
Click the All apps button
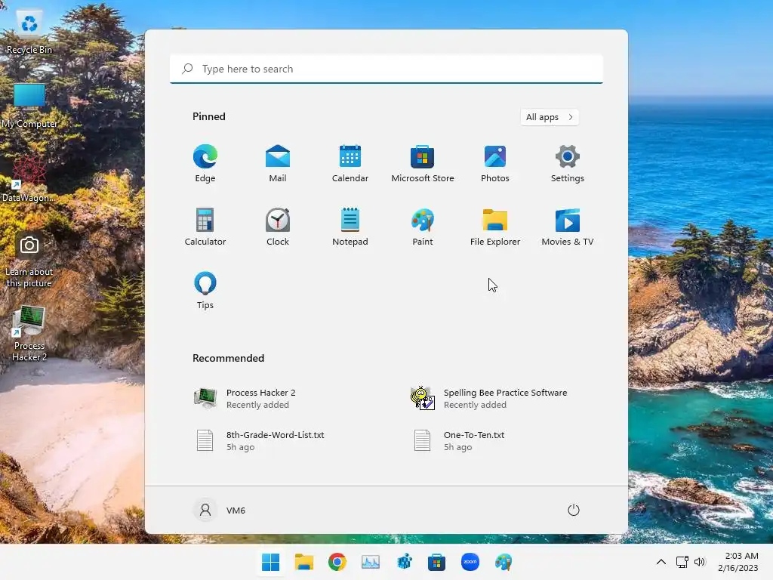(550, 117)
